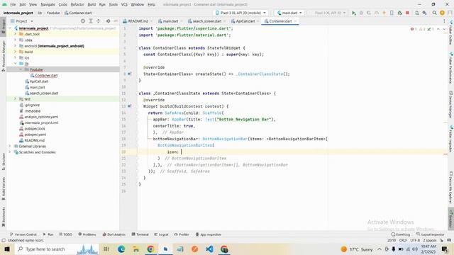Screen dimensions: 454x255
Task: Open the Profiler tool window
Action: [x=182, y=234]
